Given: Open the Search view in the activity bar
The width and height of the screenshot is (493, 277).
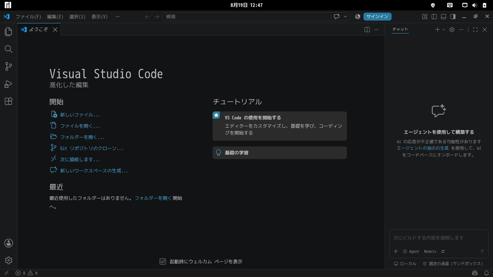Looking at the screenshot, I should tap(9, 49).
